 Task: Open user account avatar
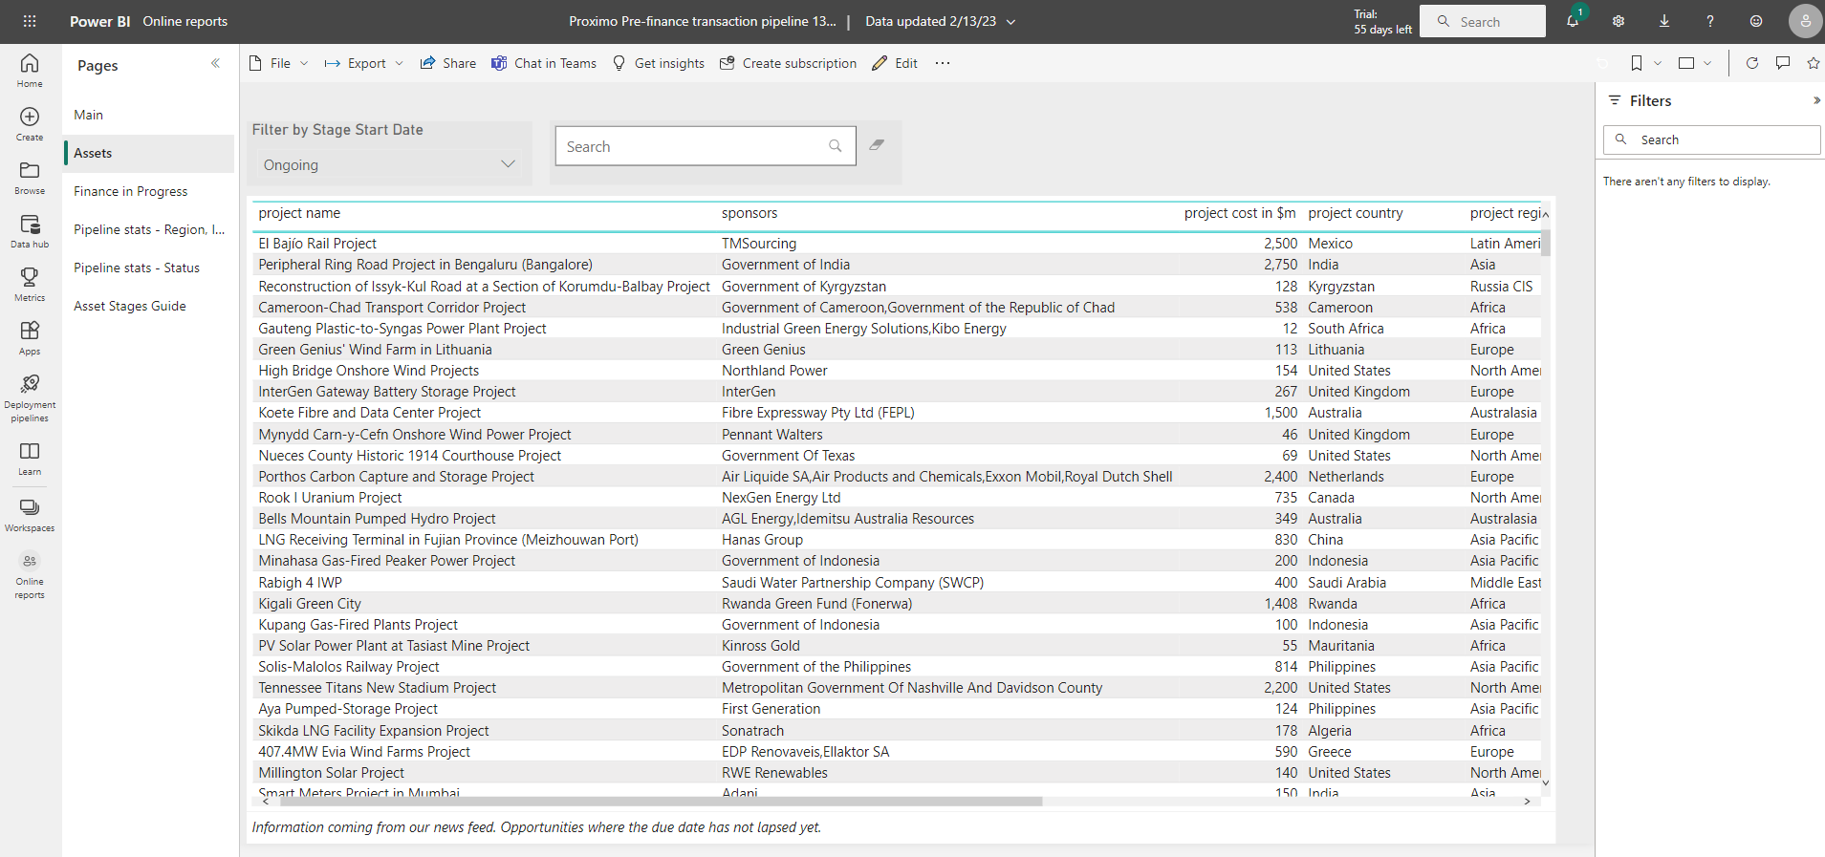[x=1805, y=21]
